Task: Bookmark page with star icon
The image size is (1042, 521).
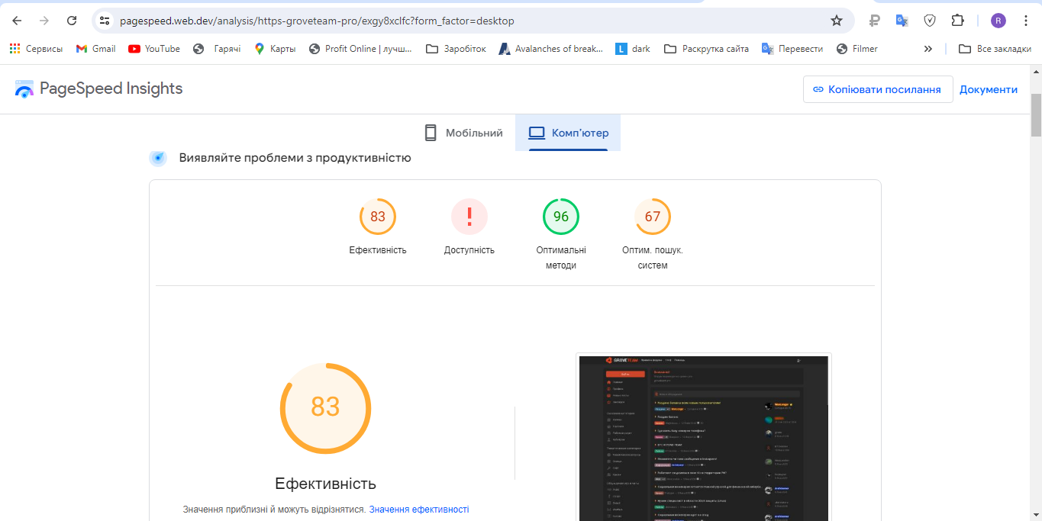Action: pos(837,21)
